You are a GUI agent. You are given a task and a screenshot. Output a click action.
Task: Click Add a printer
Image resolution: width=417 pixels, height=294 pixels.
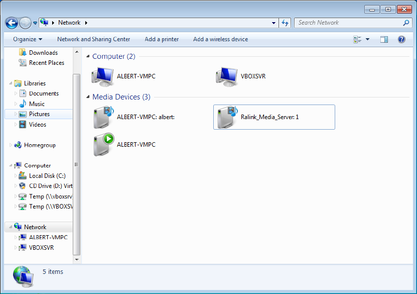click(162, 39)
